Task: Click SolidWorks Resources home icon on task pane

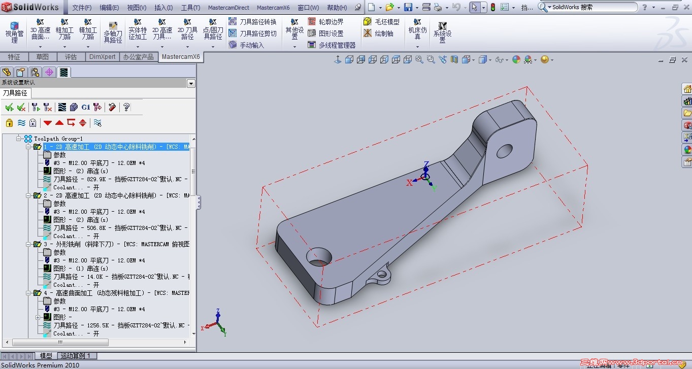Action: 687,89
